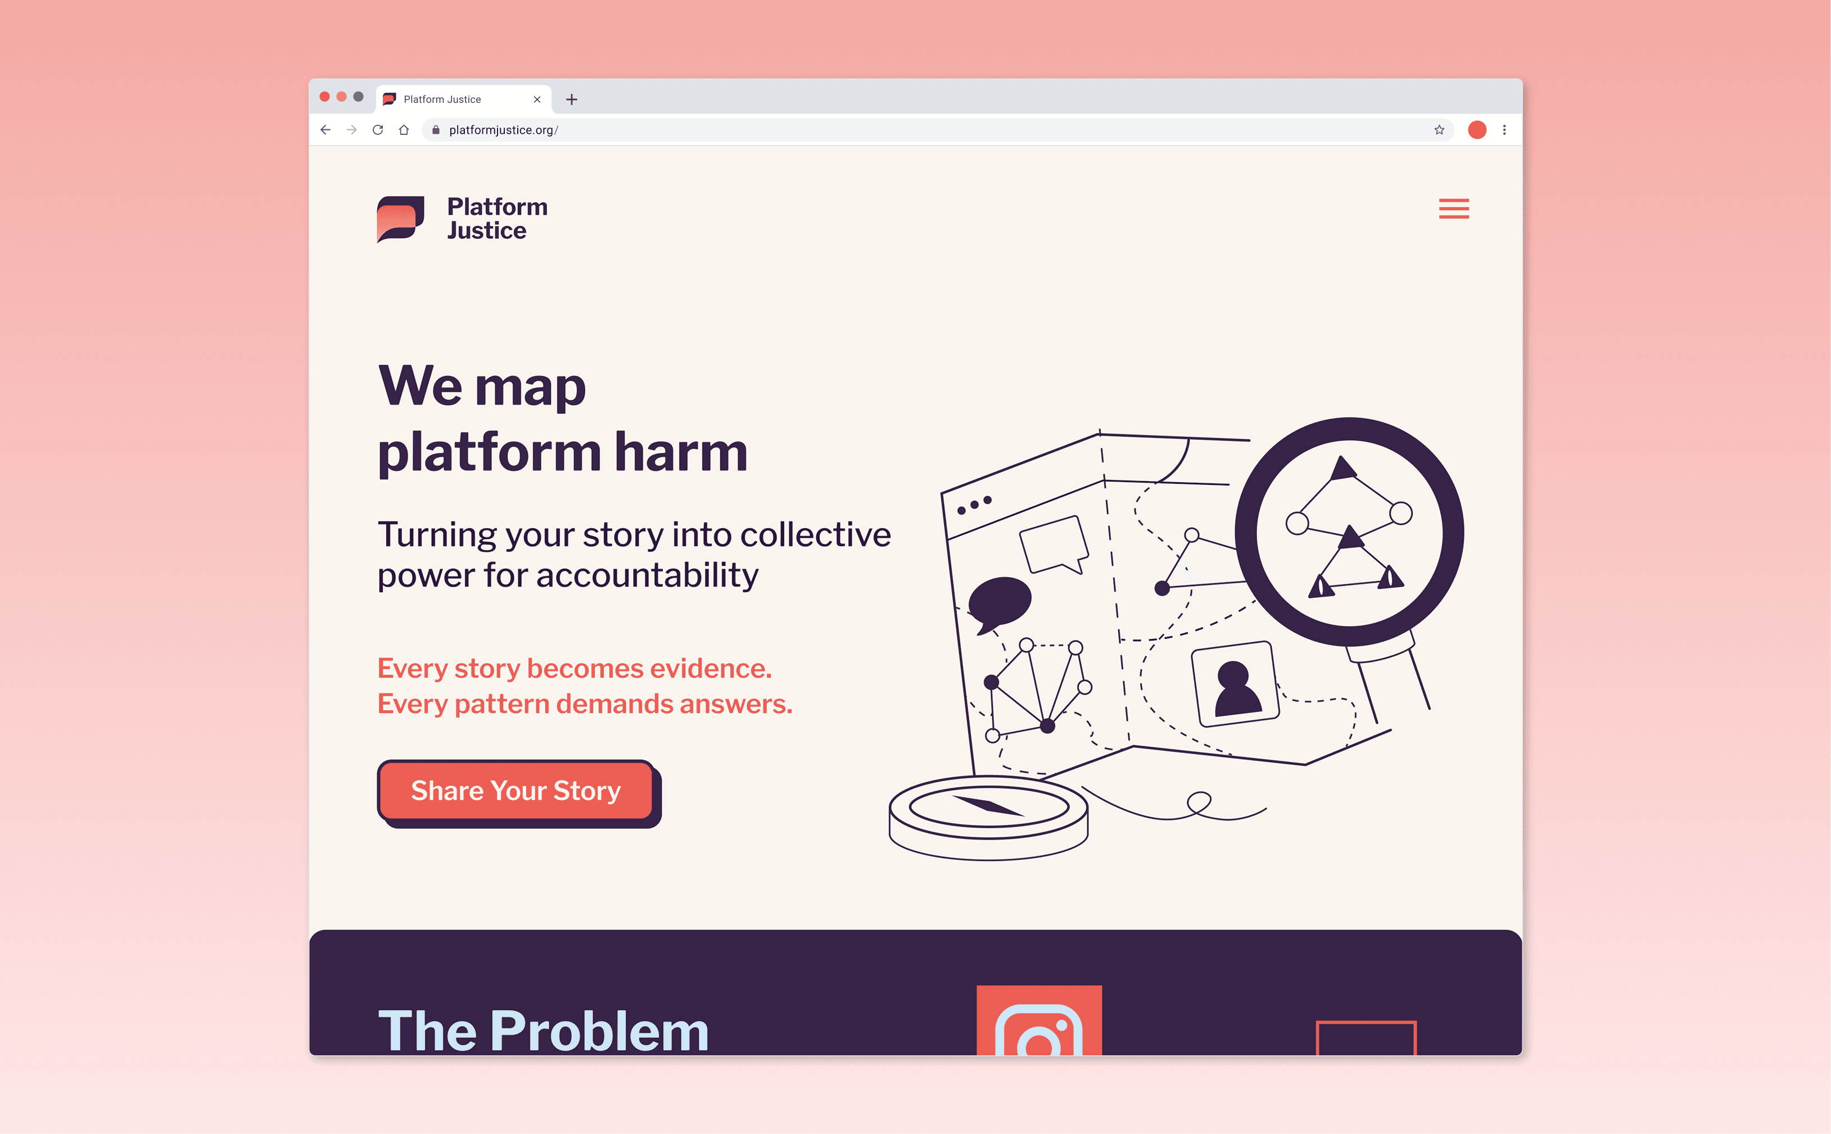Click the We map platform harm headline
Image resolution: width=1831 pixels, height=1134 pixels.
point(563,419)
